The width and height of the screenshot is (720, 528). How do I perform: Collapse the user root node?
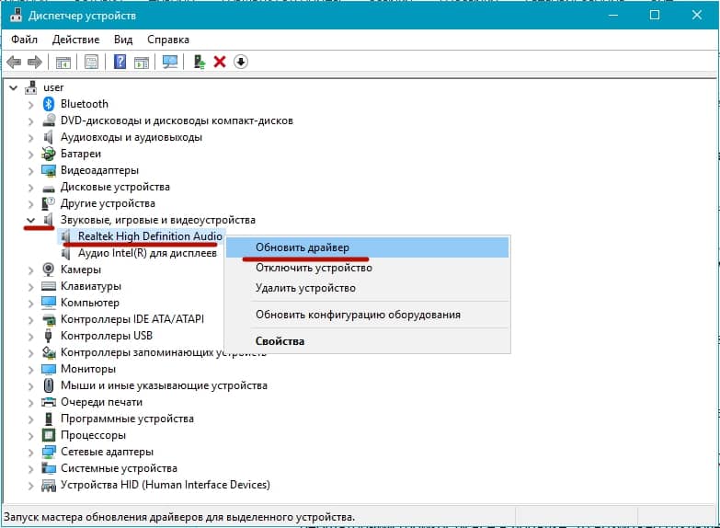coord(14,87)
